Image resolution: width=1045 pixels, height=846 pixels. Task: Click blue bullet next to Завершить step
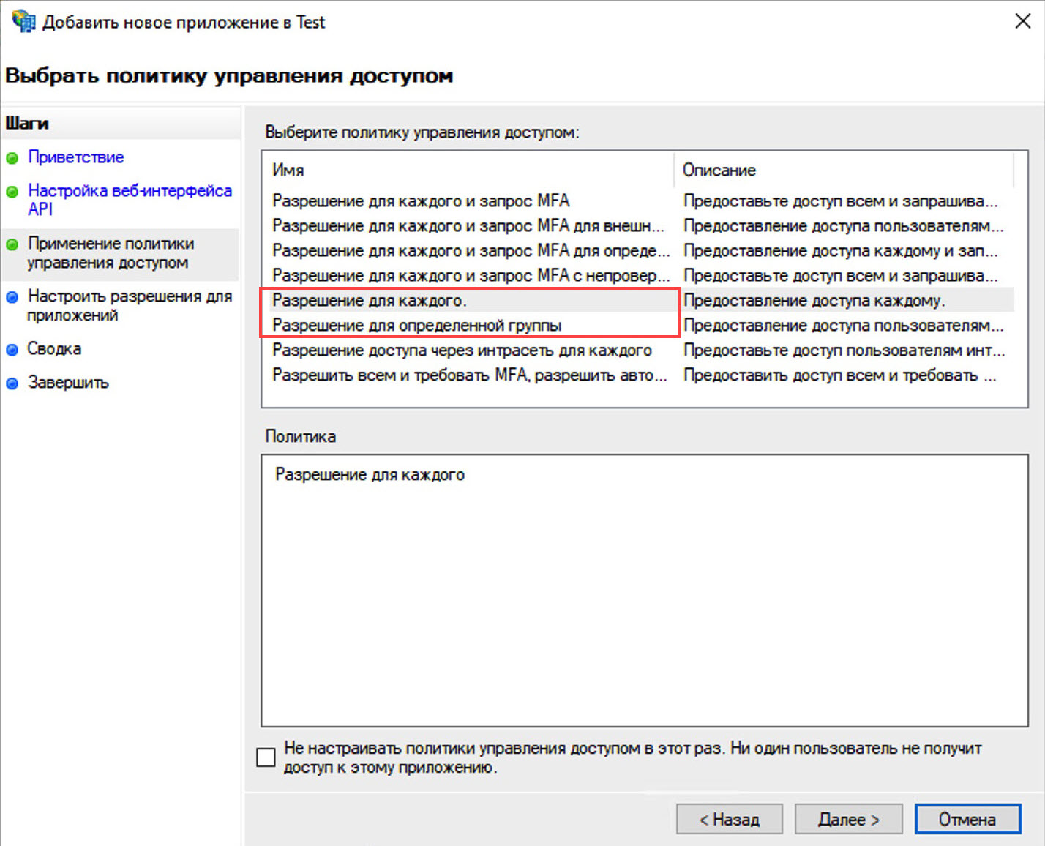[x=12, y=383]
